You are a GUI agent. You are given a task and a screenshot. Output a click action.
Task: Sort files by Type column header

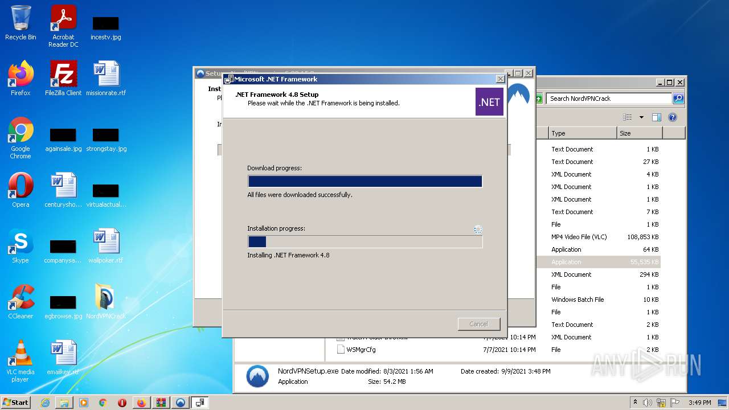(583, 133)
